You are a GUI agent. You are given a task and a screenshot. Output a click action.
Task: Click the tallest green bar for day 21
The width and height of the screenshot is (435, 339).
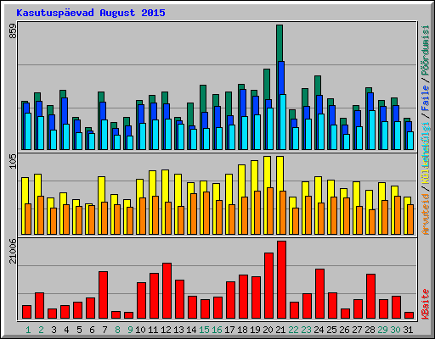click(x=280, y=42)
